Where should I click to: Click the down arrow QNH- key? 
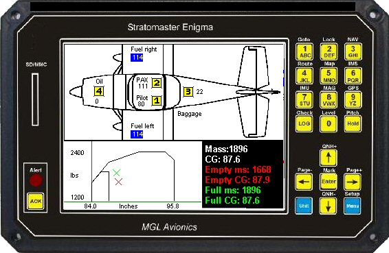click(329, 206)
